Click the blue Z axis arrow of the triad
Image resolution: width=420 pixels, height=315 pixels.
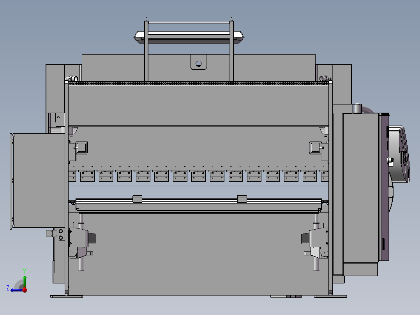[16, 290]
